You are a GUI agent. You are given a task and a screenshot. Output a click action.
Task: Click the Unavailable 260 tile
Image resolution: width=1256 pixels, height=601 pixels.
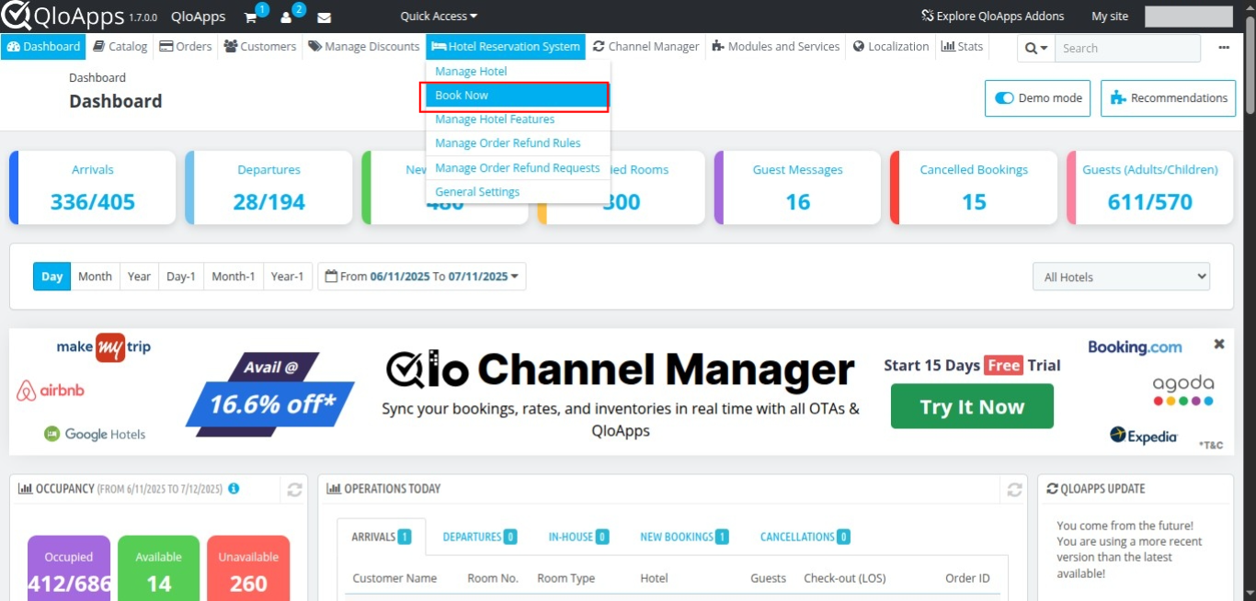(x=248, y=569)
